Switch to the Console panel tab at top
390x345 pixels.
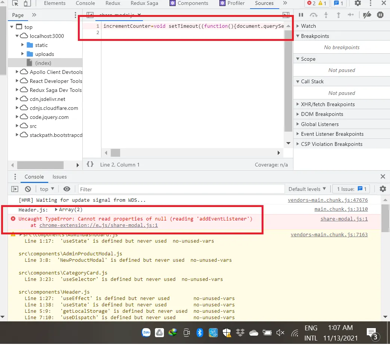tap(85, 3)
